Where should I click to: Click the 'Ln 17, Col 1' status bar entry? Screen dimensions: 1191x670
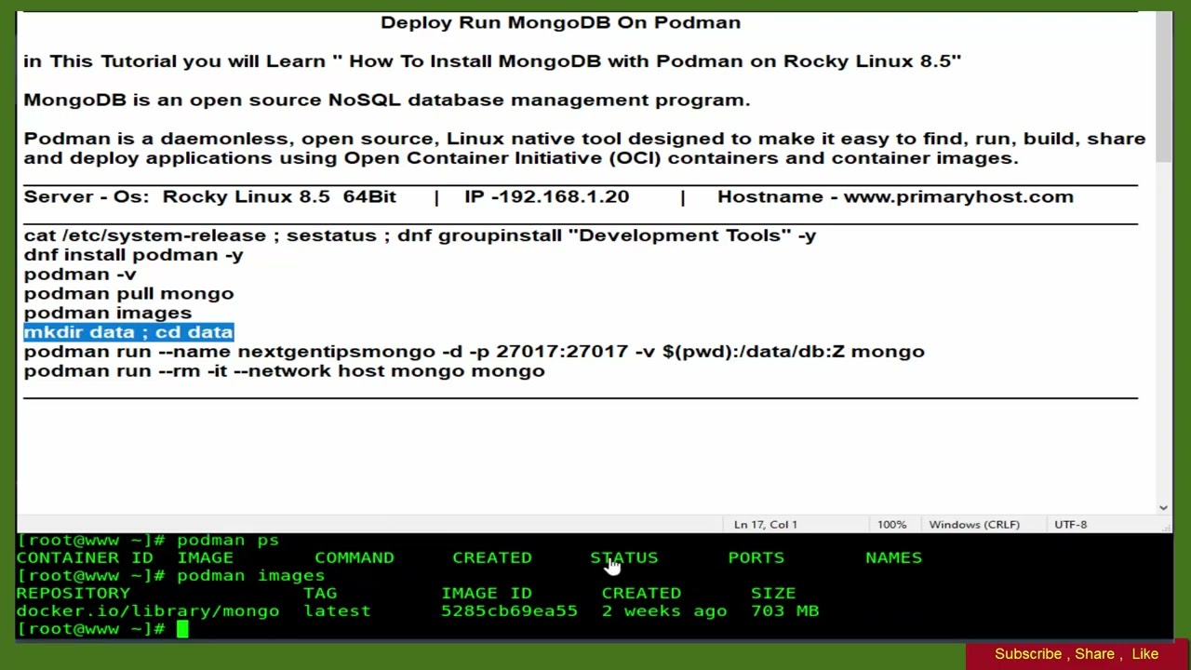pyautogui.click(x=765, y=525)
